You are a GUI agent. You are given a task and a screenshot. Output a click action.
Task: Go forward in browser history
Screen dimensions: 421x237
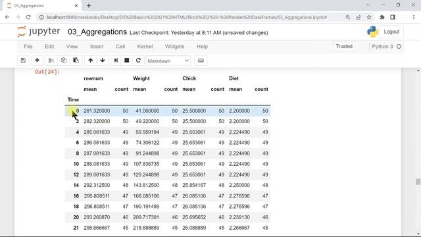[18, 17]
